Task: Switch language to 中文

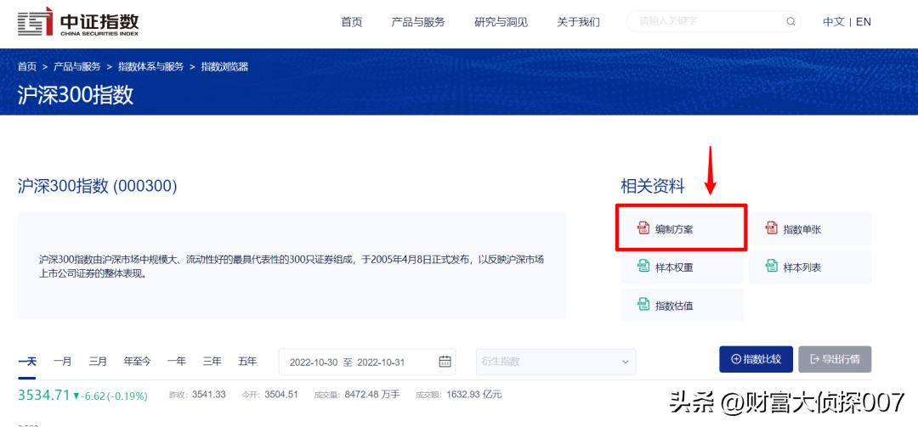Action: [834, 21]
